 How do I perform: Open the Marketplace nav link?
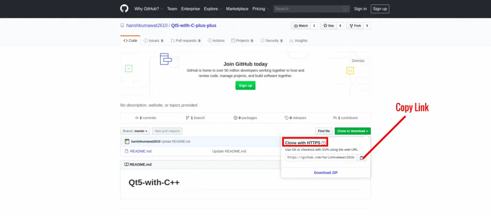click(x=237, y=9)
